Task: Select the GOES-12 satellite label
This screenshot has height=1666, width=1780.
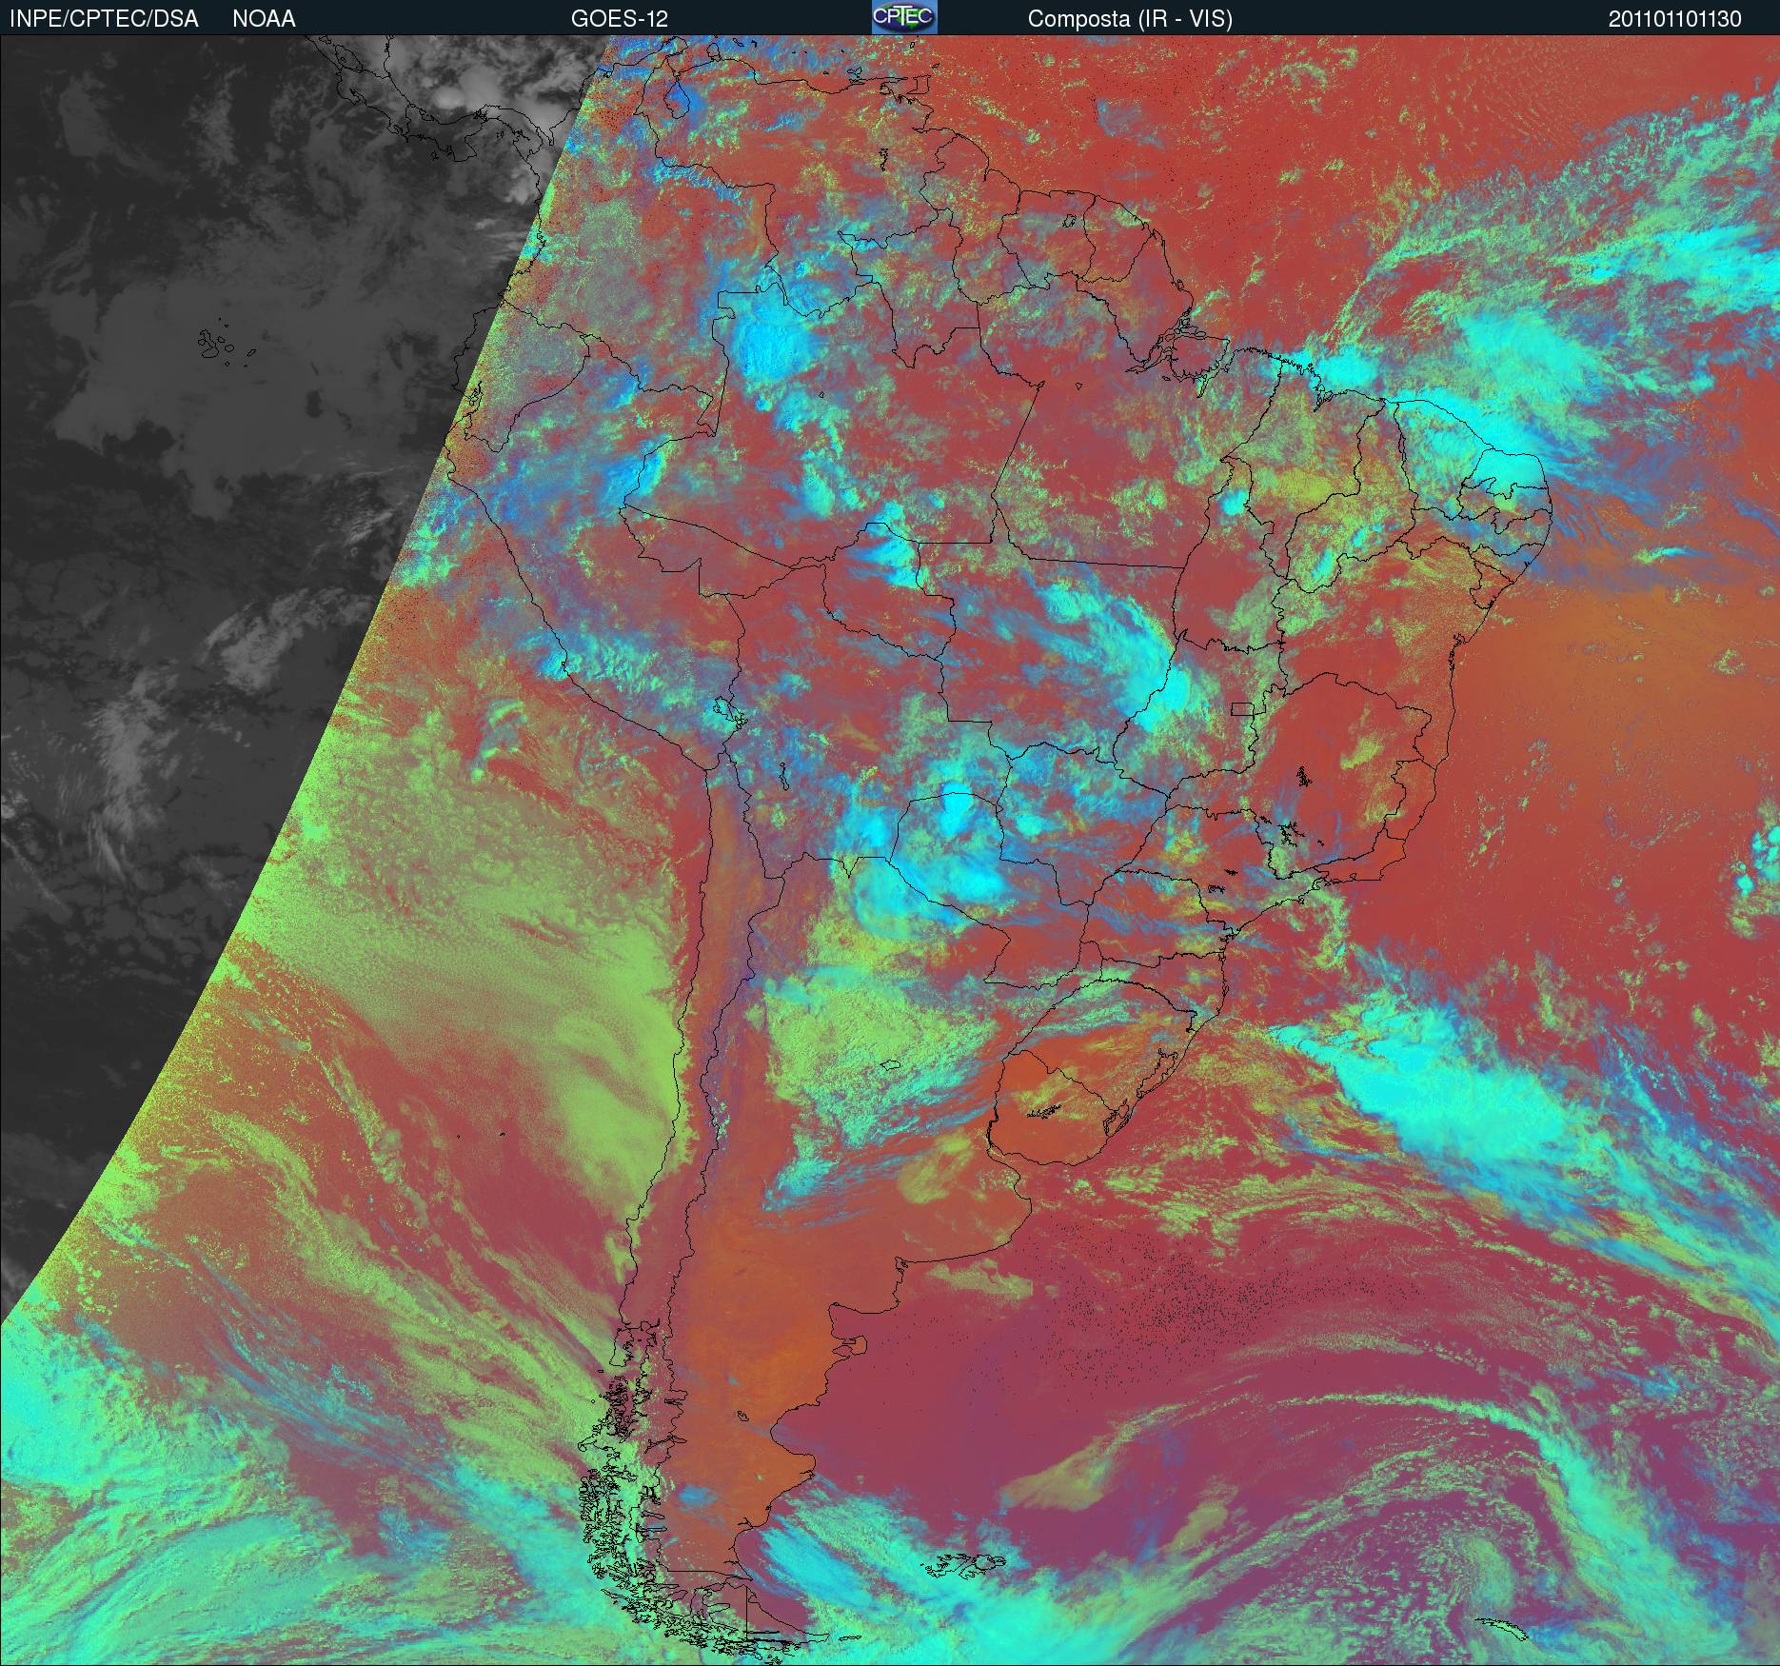Action: 619,19
